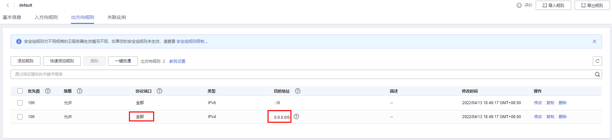612x140 pixels.
Task: Click help icon beside 协议端口 column header
Action: 159,91
